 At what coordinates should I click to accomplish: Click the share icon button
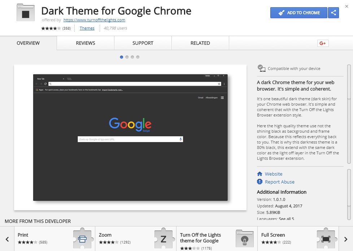click(334, 13)
